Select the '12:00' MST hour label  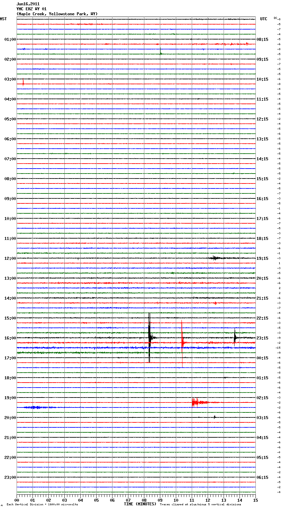point(10,258)
